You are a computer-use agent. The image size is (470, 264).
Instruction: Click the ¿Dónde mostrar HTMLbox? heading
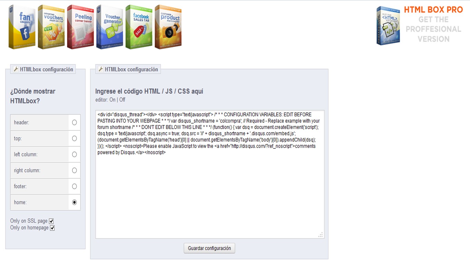pos(33,96)
